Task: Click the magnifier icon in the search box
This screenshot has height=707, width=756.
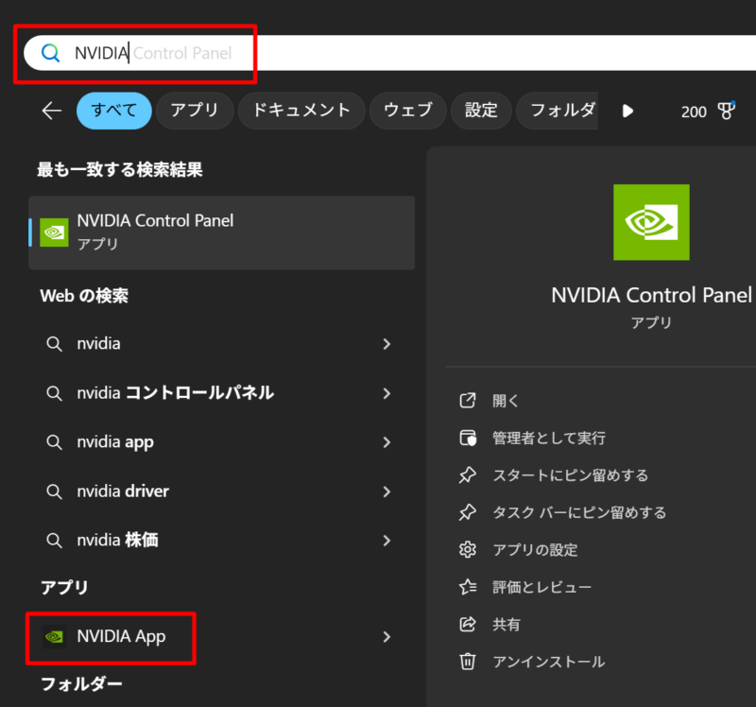Action: [x=50, y=53]
